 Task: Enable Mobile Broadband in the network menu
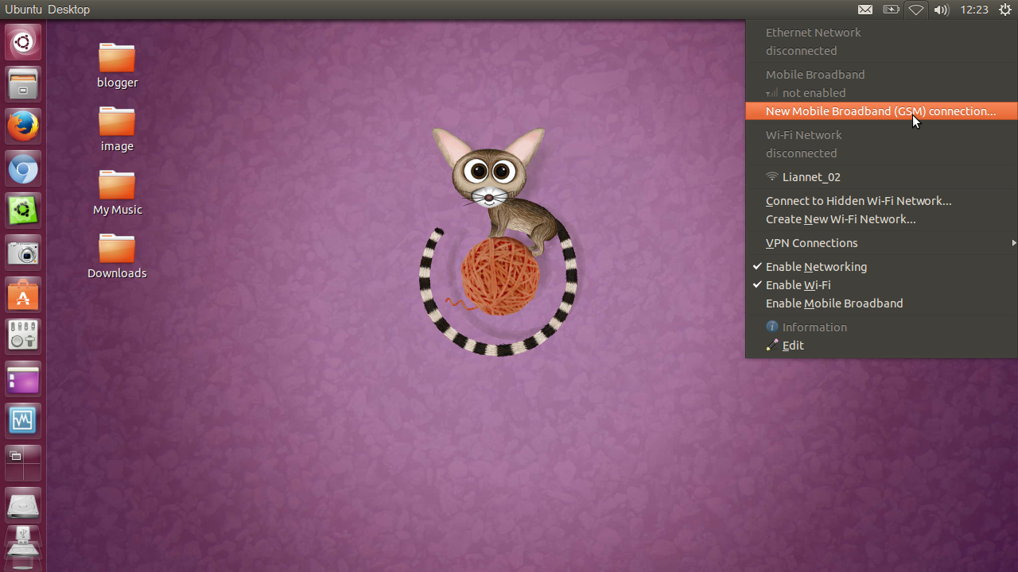coord(833,303)
